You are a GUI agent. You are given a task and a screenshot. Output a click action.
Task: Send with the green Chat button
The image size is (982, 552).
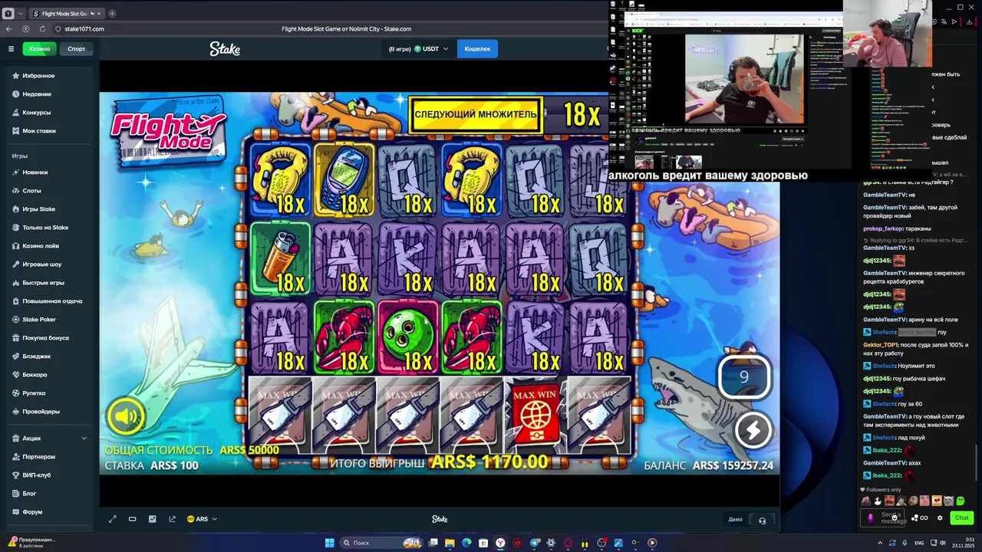tap(961, 518)
